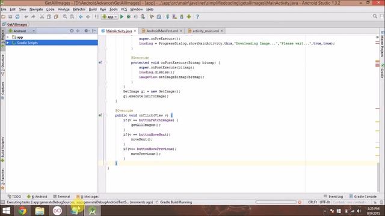385x216 pixels.
Task: Toggle the Structure side panel
Action: coord(2,65)
